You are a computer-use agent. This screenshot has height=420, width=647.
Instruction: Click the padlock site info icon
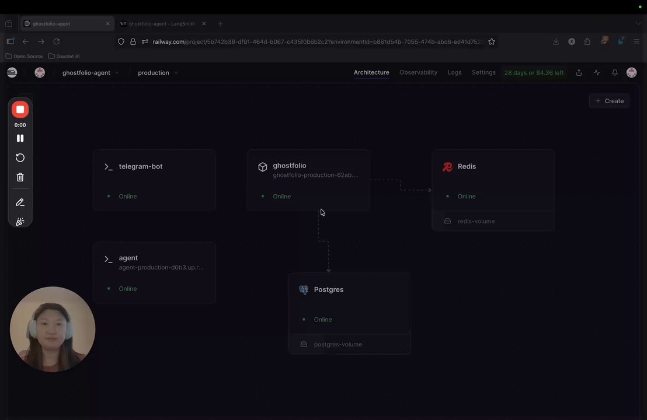coord(133,41)
